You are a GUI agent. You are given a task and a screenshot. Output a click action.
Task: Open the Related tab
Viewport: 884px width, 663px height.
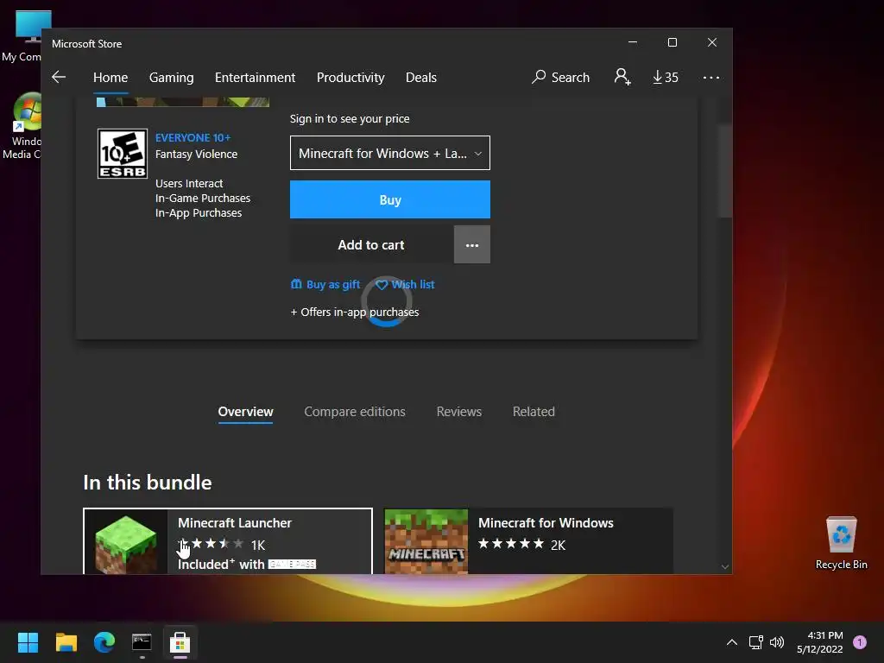[534, 412]
